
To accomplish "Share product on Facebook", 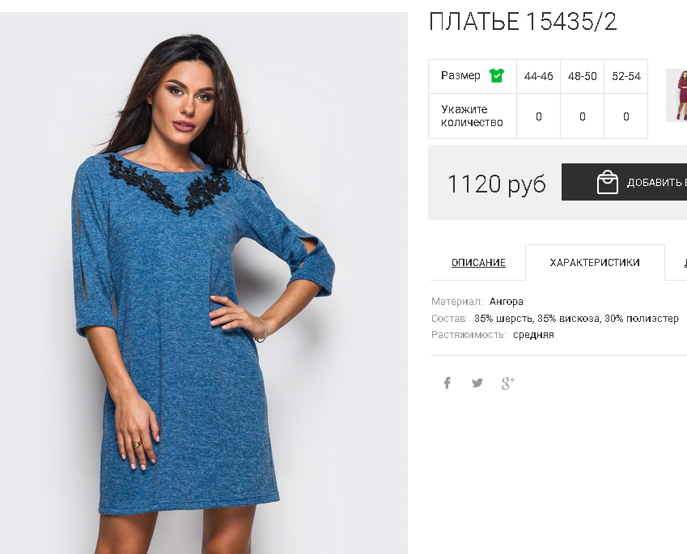I will point(447,383).
